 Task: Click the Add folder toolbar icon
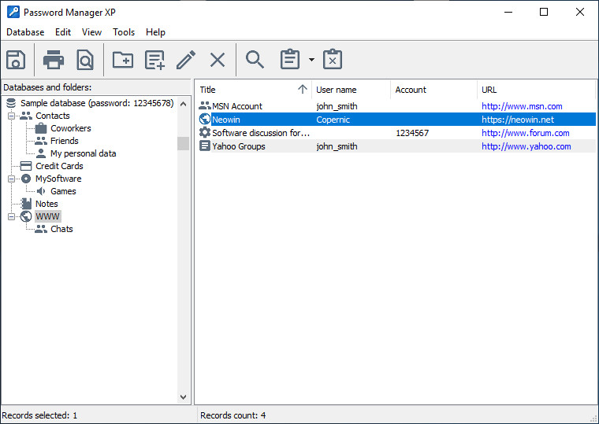(122, 60)
